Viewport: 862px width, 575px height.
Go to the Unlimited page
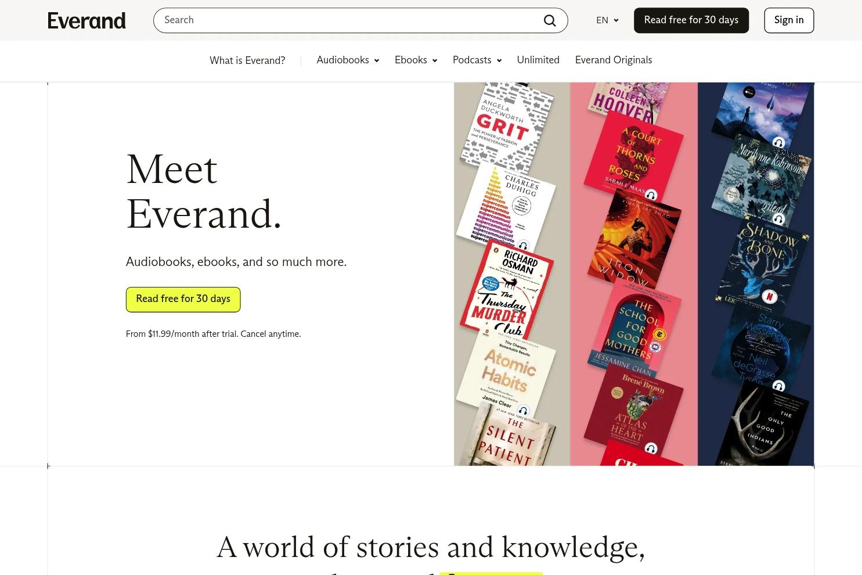[538, 60]
